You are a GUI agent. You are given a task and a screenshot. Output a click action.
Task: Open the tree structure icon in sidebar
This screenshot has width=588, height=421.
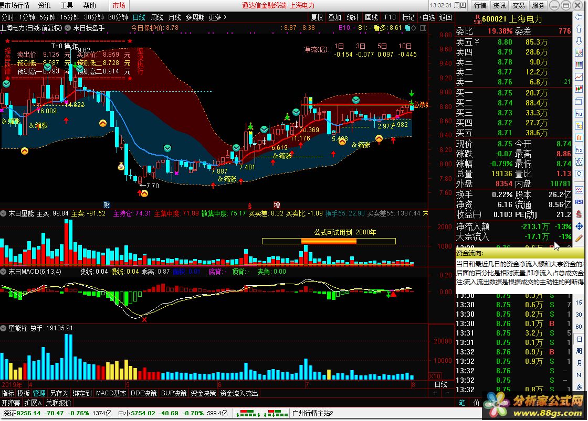click(x=579, y=125)
